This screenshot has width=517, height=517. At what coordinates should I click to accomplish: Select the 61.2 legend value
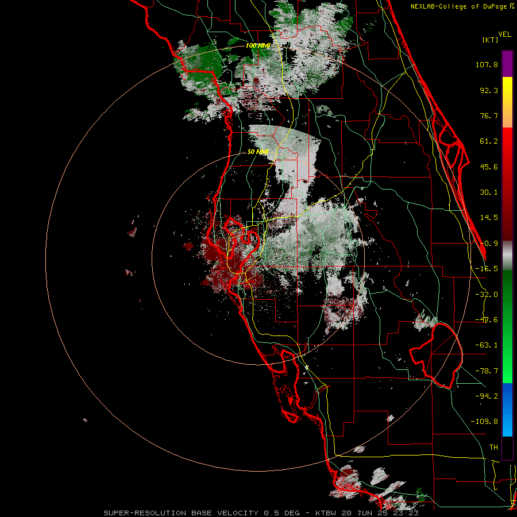[489, 141]
